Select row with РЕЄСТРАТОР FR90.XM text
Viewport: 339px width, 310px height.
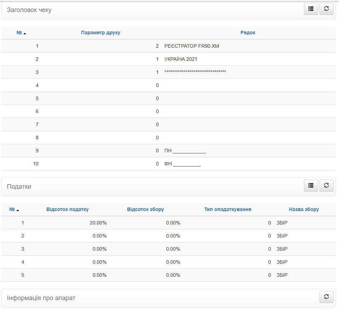pos(169,46)
